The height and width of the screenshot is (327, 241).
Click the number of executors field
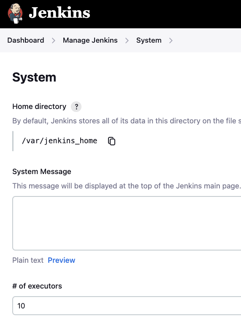tap(127, 306)
